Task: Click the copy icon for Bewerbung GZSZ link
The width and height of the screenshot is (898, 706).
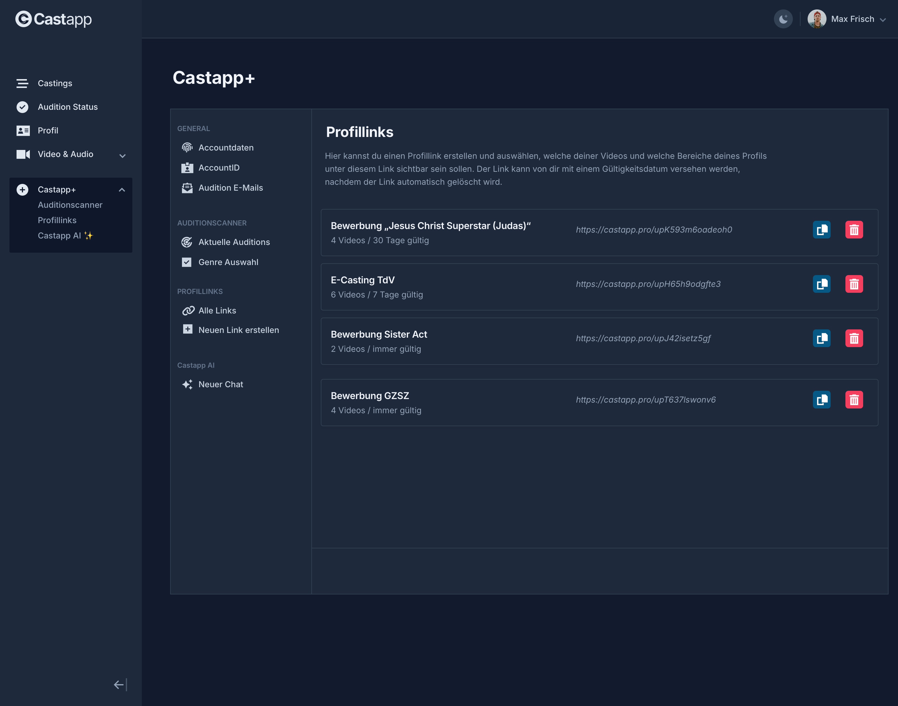Action: [822, 399]
